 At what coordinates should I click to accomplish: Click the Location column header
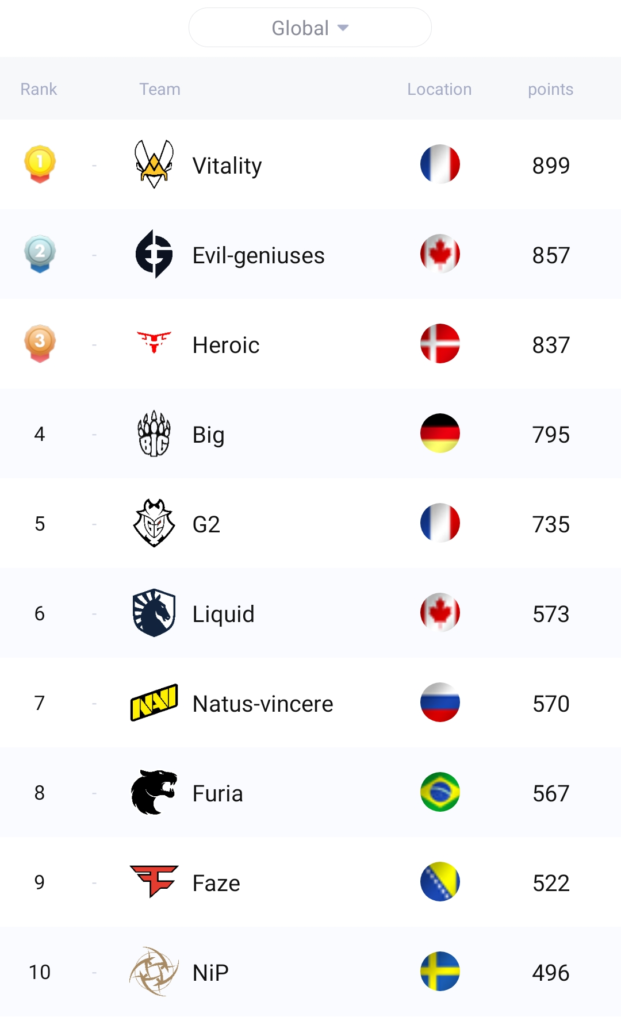(x=439, y=89)
